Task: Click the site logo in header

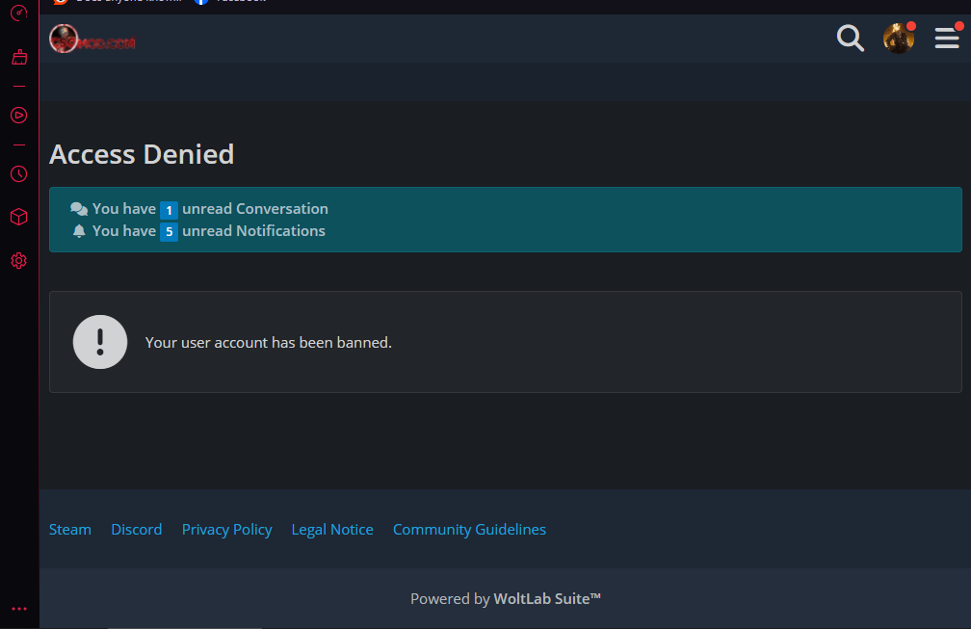Action: 92,39
